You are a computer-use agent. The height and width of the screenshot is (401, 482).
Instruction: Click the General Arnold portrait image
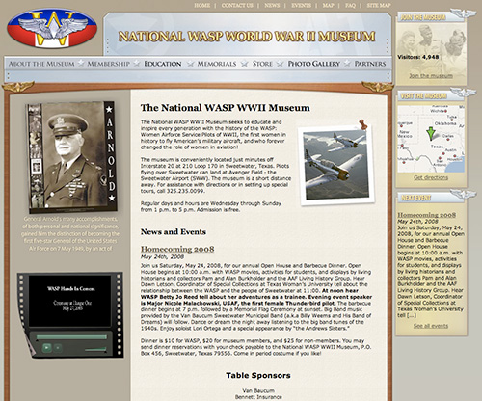point(71,157)
